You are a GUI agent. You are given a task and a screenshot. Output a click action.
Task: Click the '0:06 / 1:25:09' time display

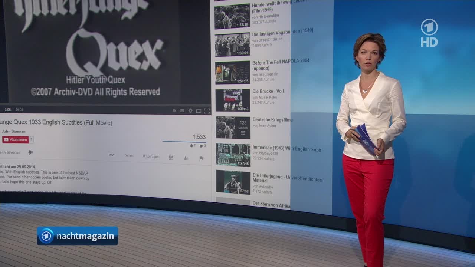14,110
